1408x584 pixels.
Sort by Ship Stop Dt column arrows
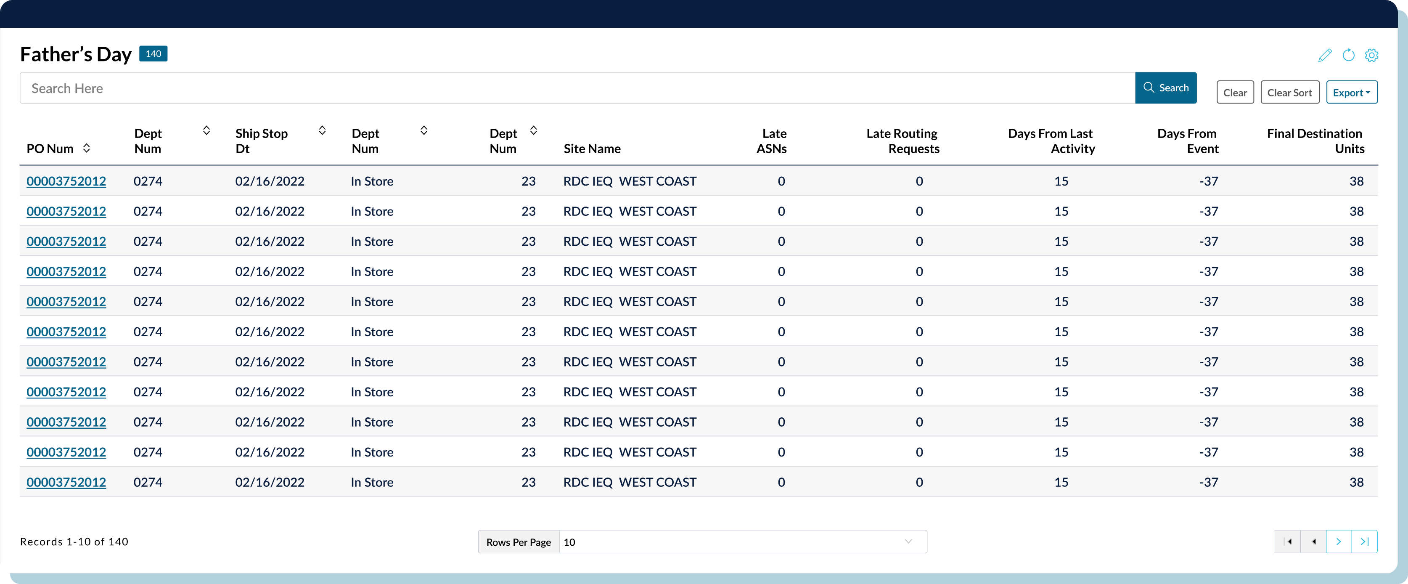tap(322, 130)
